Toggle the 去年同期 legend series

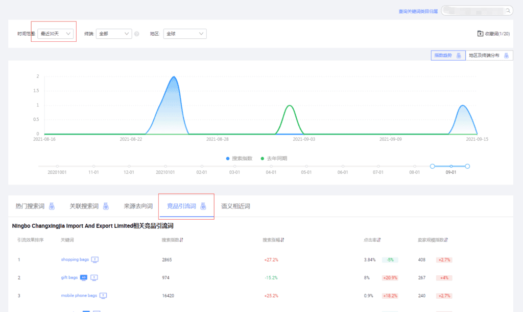[273, 159]
